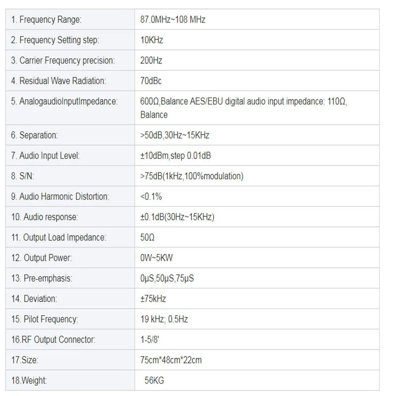Select the 87.0MHz~108 MHz value
396x396 pixels.
pyautogui.click(x=173, y=20)
